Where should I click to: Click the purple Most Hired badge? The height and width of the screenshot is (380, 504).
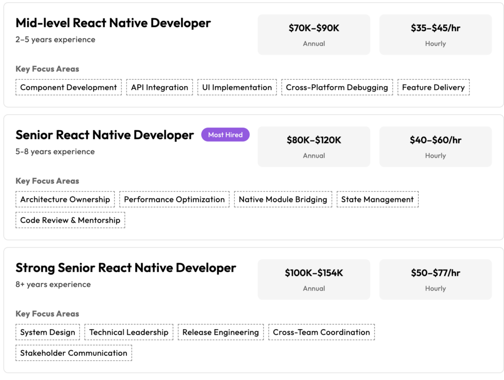225,135
